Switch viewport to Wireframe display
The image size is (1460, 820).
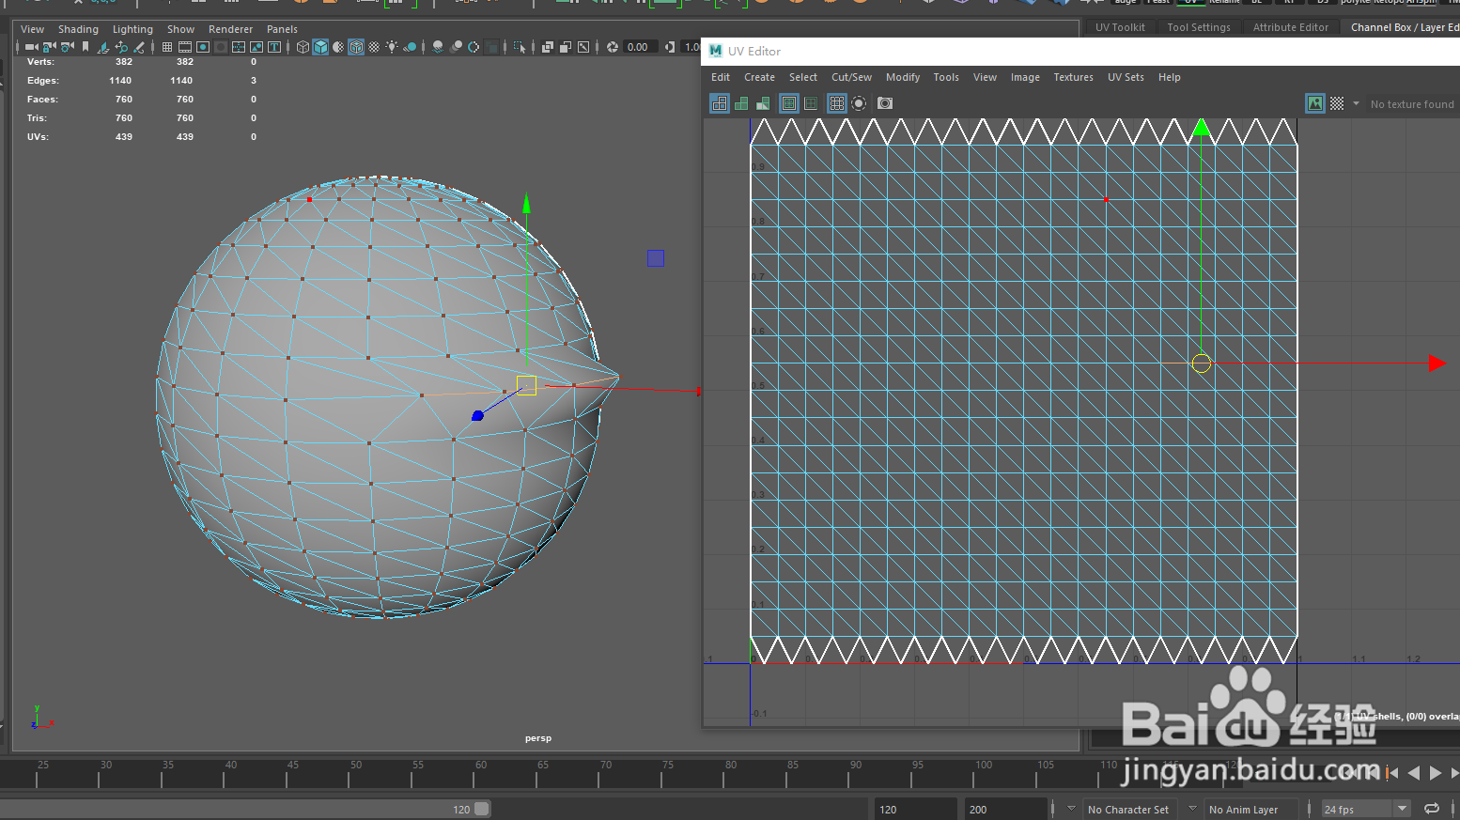tap(303, 47)
